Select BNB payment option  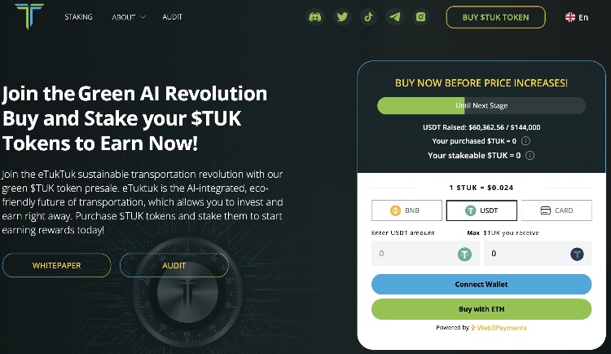pos(407,210)
